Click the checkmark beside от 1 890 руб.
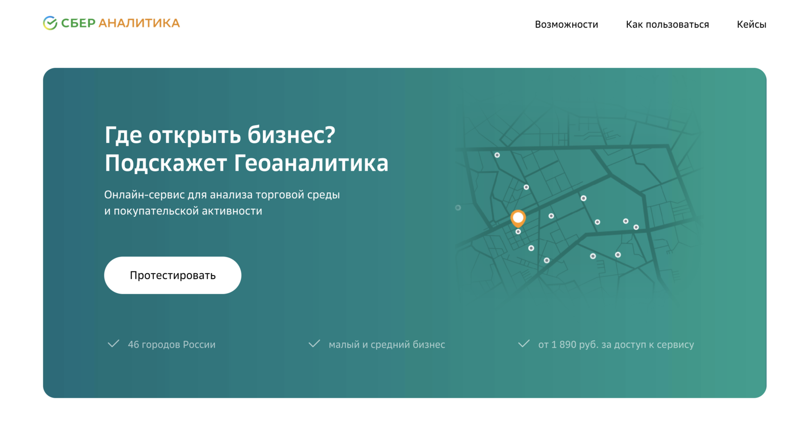 click(524, 344)
